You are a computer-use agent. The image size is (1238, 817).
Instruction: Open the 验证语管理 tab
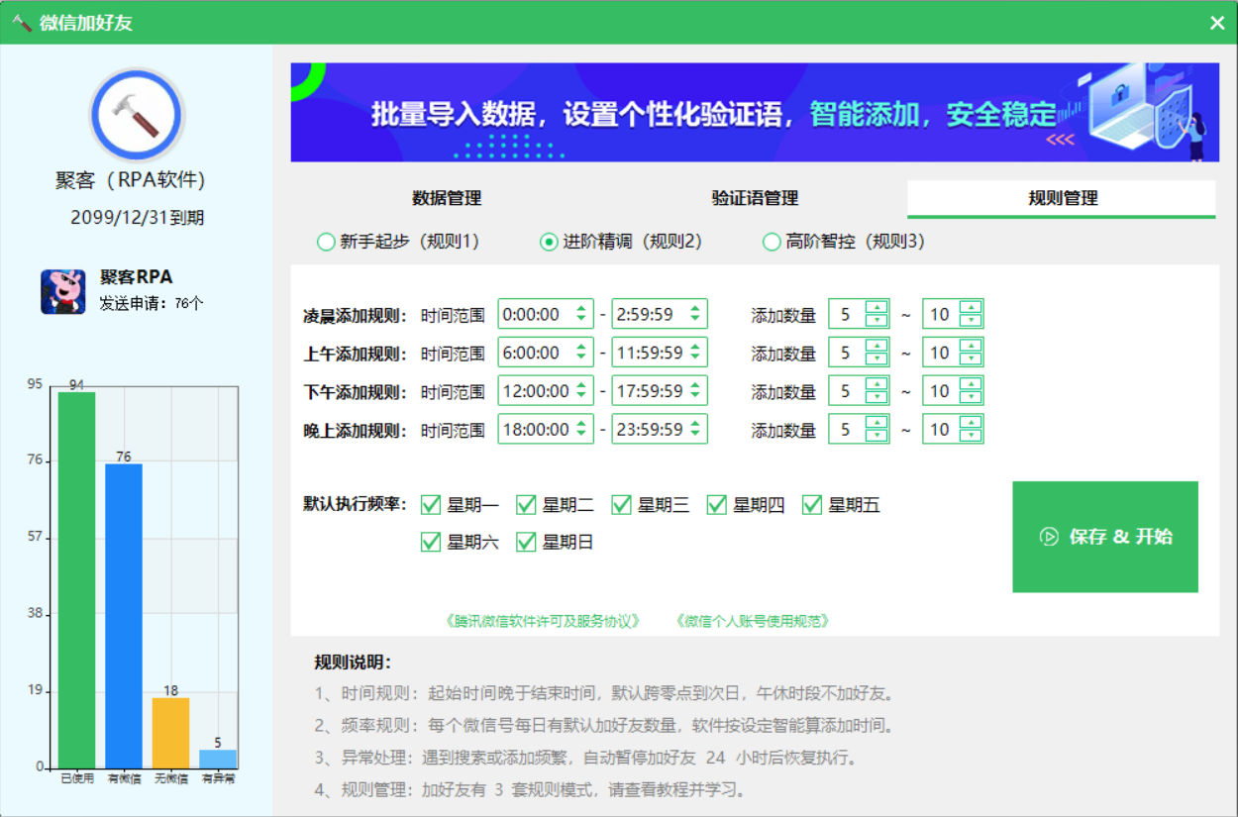click(x=755, y=198)
